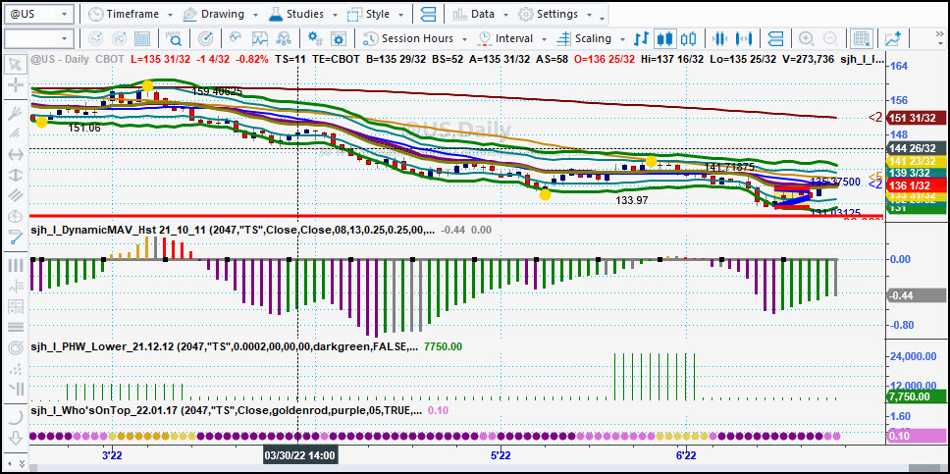
Task: Select the vertical double-arrow tool
Action: pos(16,175)
